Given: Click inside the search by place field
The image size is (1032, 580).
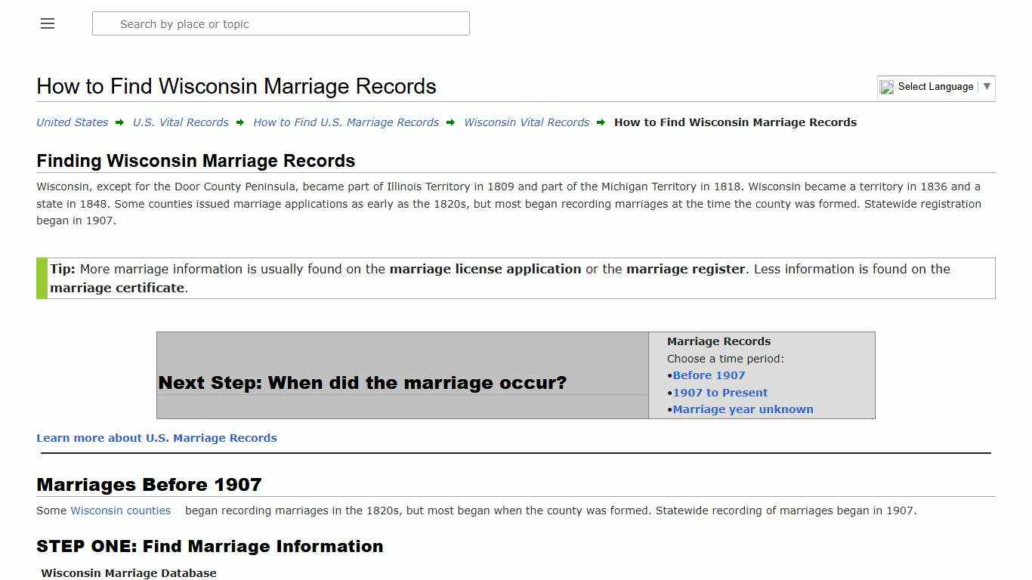Looking at the screenshot, I should coord(281,23).
